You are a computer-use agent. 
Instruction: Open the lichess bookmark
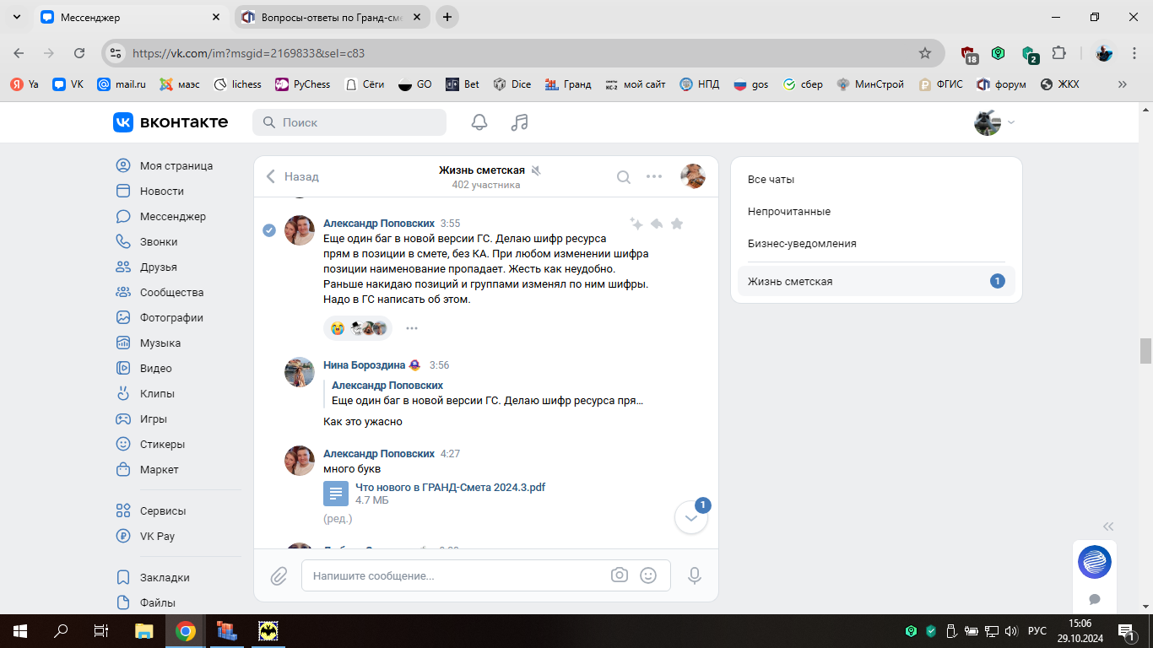(x=238, y=84)
